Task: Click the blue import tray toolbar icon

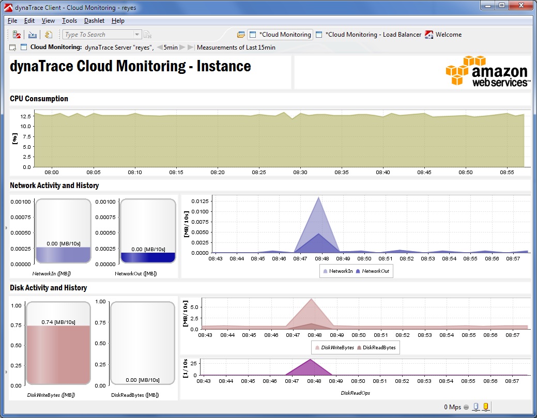Action: pyautogui.click(x=33, y=35)
